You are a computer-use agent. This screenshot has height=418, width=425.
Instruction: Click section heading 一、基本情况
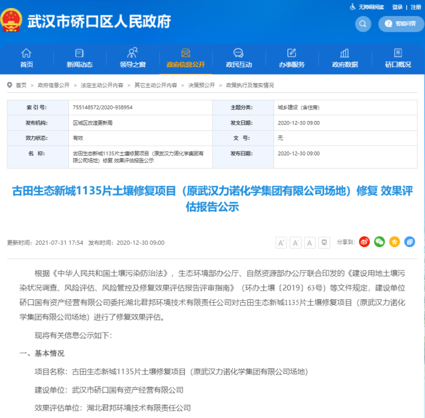click(42, 353)
